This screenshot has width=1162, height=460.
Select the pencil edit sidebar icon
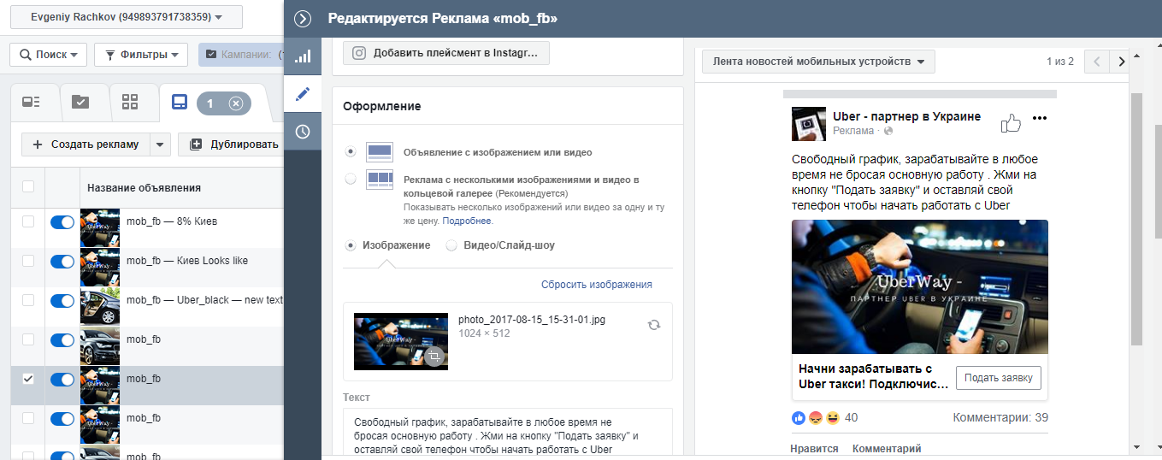pyautogui.click(x=303, y=94)
